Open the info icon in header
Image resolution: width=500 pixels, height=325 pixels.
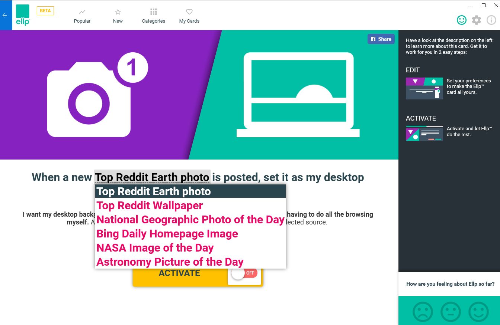[x=491, y=20]
